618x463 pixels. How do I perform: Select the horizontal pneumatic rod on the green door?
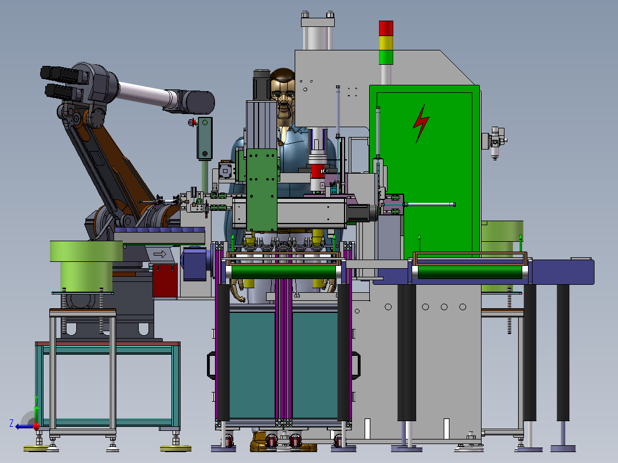429,205
